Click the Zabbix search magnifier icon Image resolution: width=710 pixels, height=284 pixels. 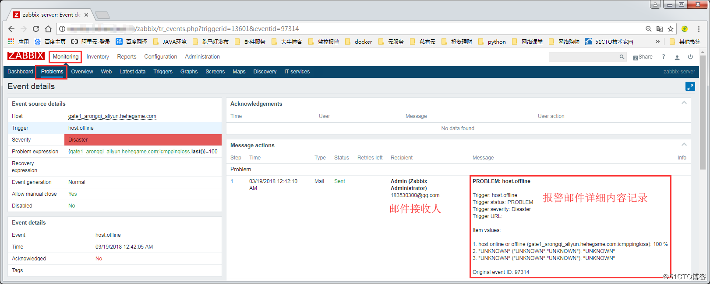point(622,57)
